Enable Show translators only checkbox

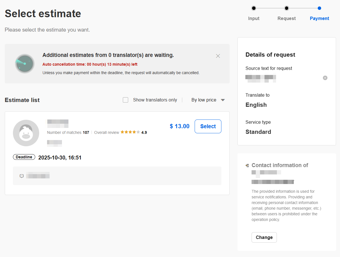[126, 100]
